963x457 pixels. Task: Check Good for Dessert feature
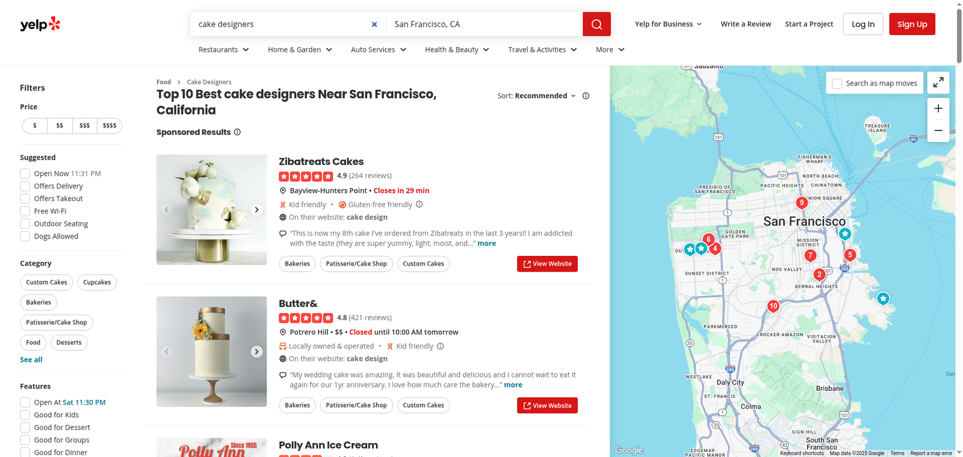tap(25, 427)
